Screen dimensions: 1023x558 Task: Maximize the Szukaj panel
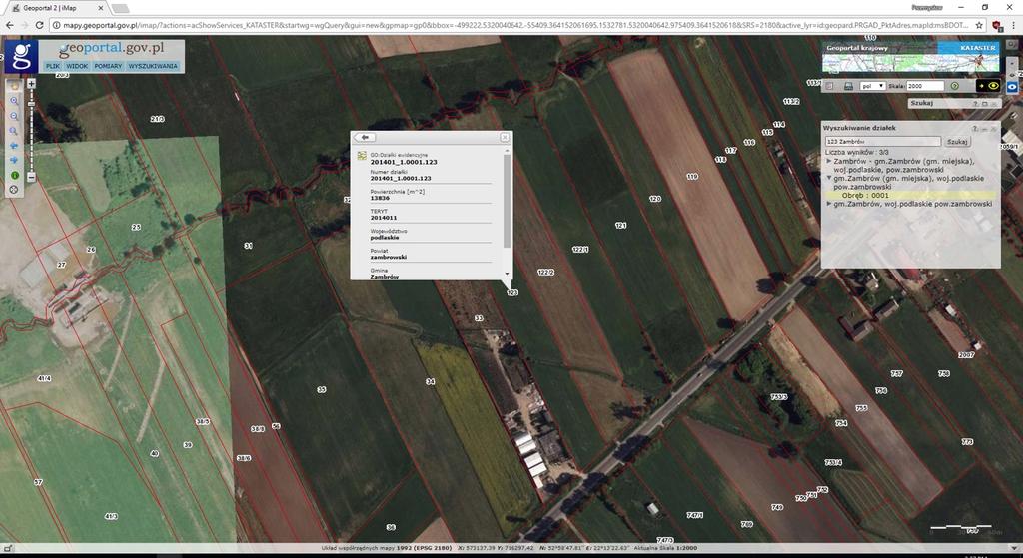(985, 104)
